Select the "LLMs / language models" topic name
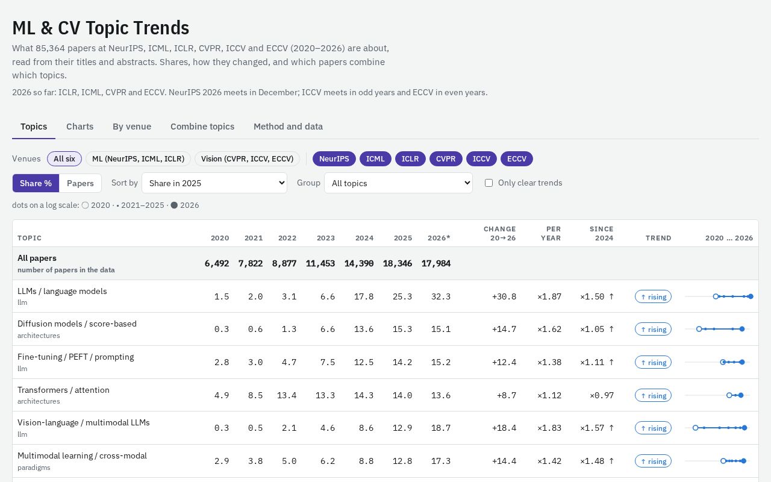Screen dimensions: 771x482 [62, 291]
